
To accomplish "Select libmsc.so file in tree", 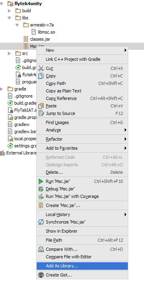I will tap(46, 32).
